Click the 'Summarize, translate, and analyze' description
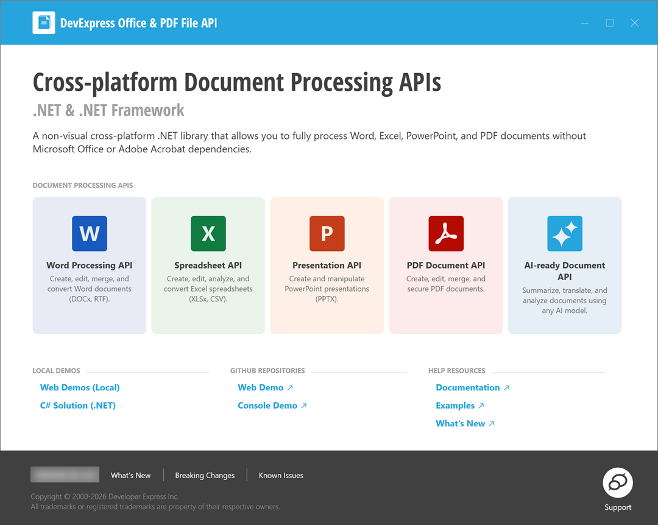Viewport: 658px width, 525px height. tap(564, 300)
